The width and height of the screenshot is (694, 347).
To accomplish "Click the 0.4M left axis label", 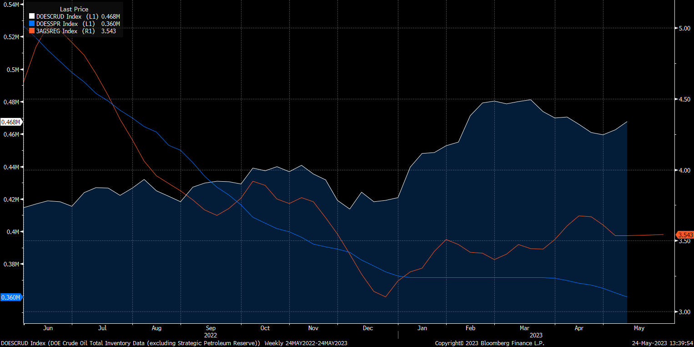I will point(13,232).
